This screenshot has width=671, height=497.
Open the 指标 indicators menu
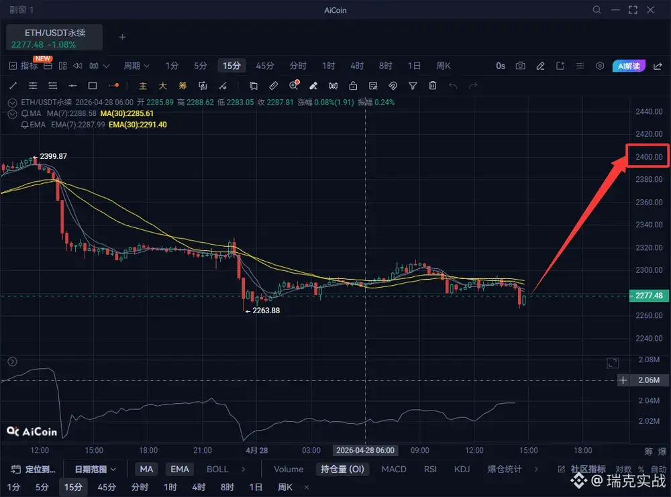[x=23, y=66]
